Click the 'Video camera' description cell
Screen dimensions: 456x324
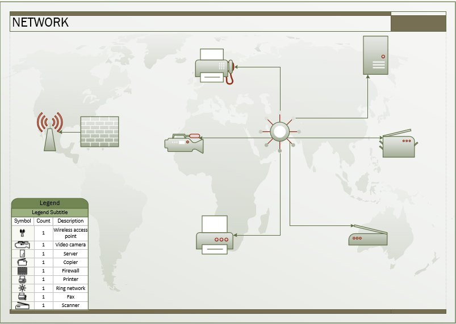[70, 245]
